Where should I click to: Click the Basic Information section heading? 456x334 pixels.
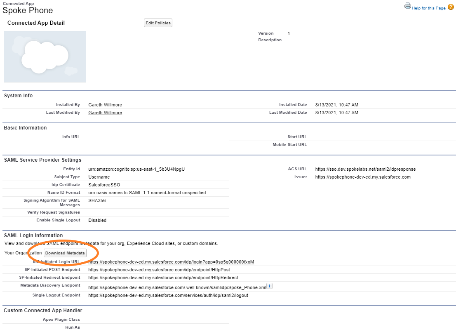[x=25, y=128]
